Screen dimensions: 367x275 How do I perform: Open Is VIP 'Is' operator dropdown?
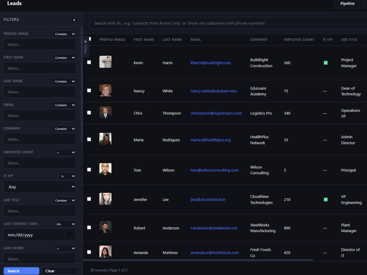(67, 176)
